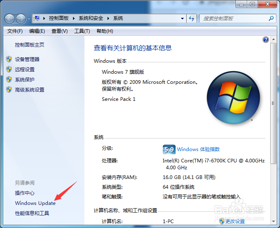The height and width of the screenshot is (228, 280).
Task: Click the scrollbar down arrow
Action: 274,222
